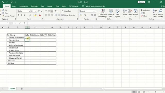Switch to the Data tab
The width and height of the screenshot is (165, 93).
coord(42,6)
